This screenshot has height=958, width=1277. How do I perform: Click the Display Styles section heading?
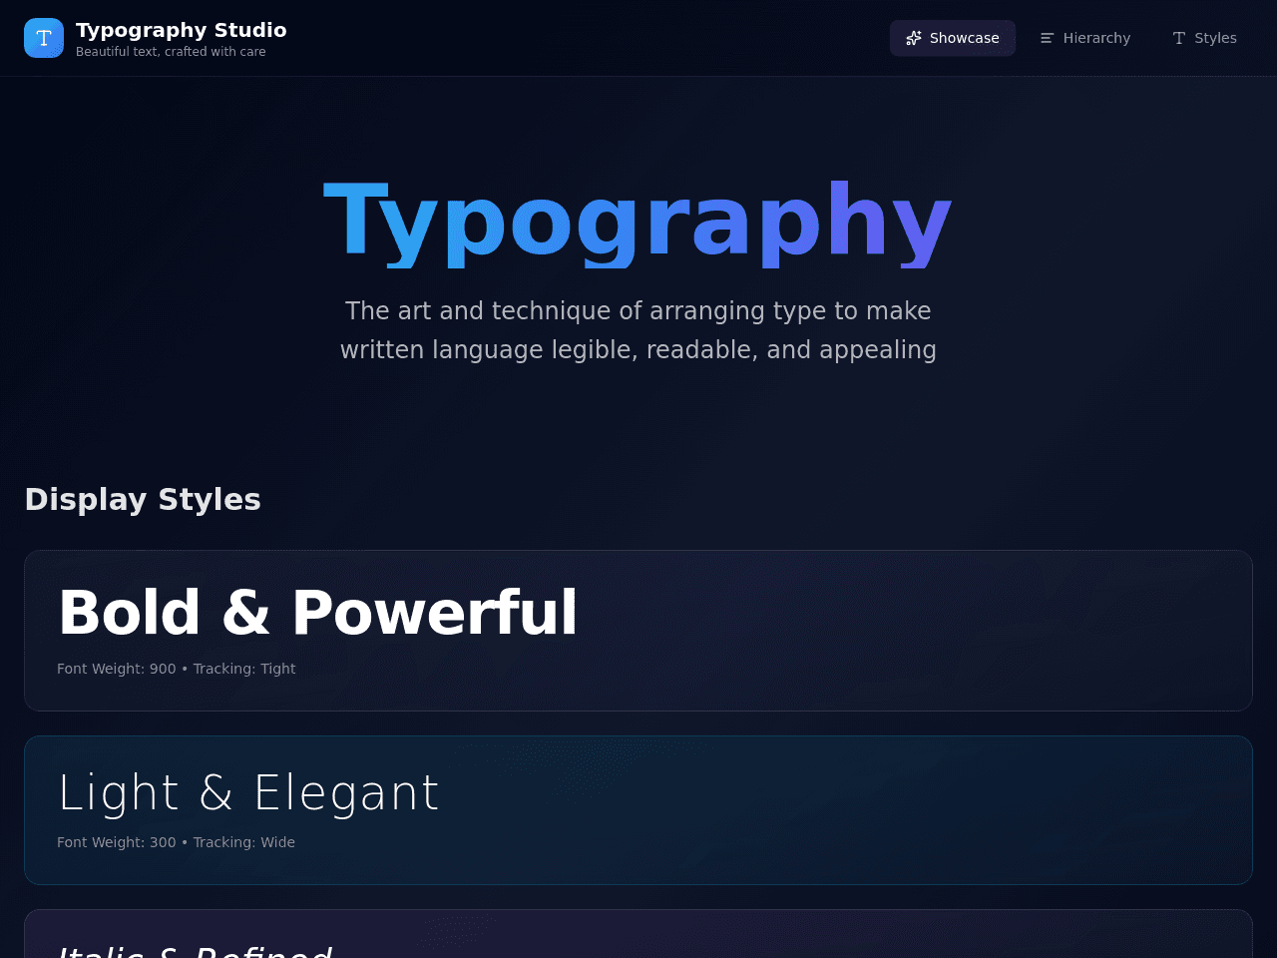pyautogui.click(x=143, y=499)
